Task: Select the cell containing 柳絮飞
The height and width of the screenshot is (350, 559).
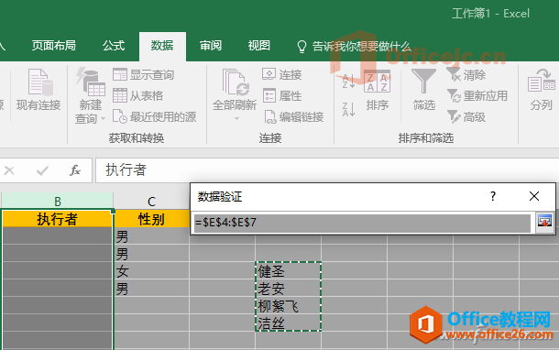Action: 289,306
